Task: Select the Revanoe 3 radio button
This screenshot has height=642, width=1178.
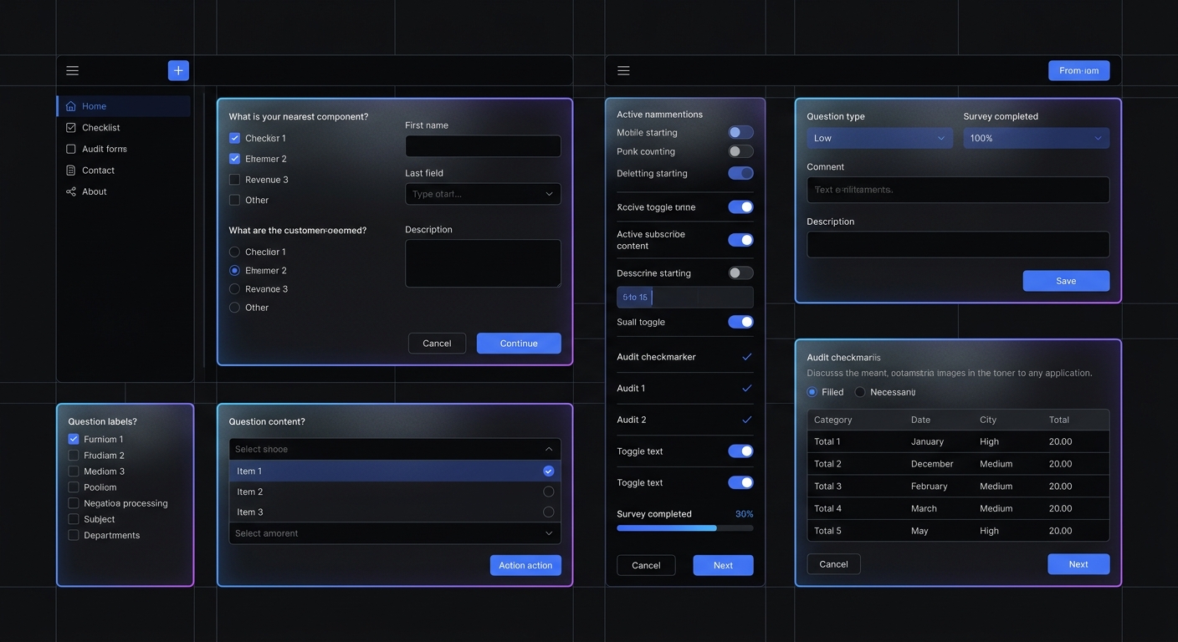Action: (x=234, y=289)
